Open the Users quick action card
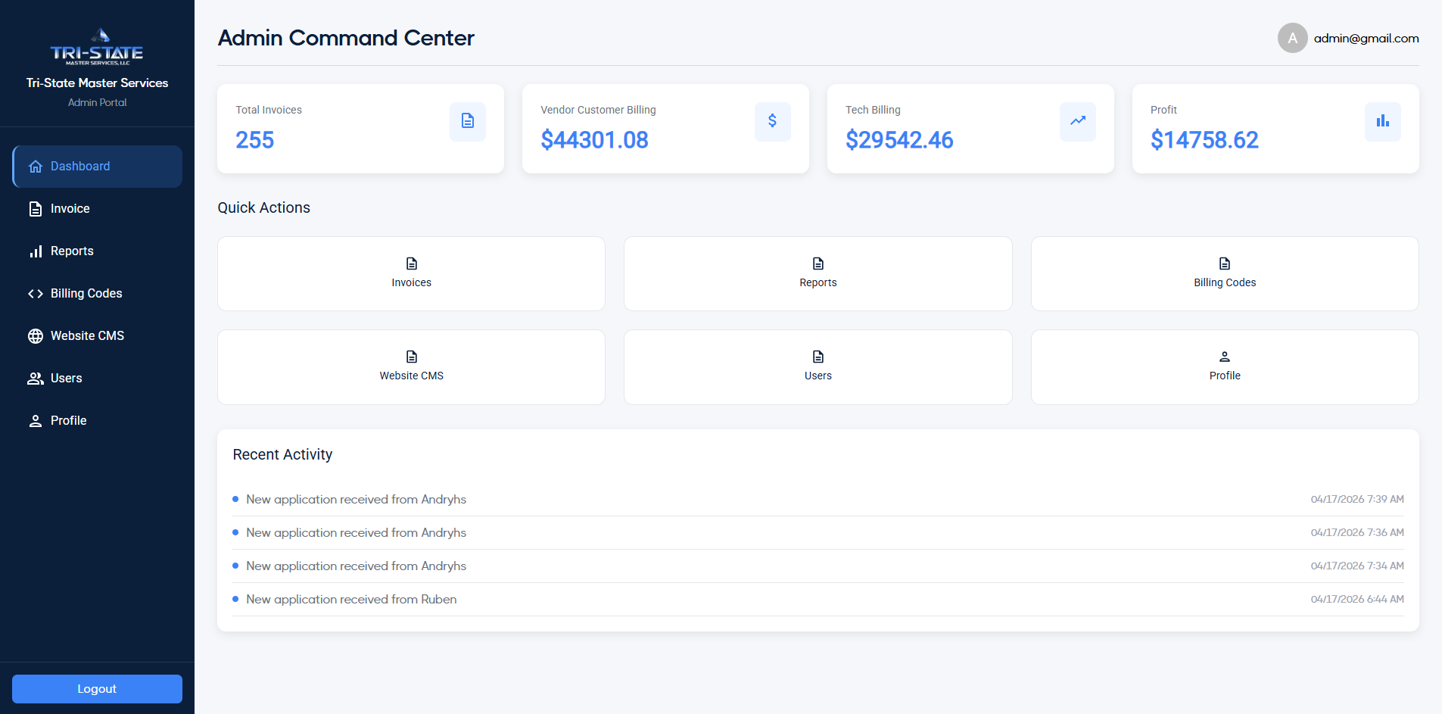 (x=818, y=366)
